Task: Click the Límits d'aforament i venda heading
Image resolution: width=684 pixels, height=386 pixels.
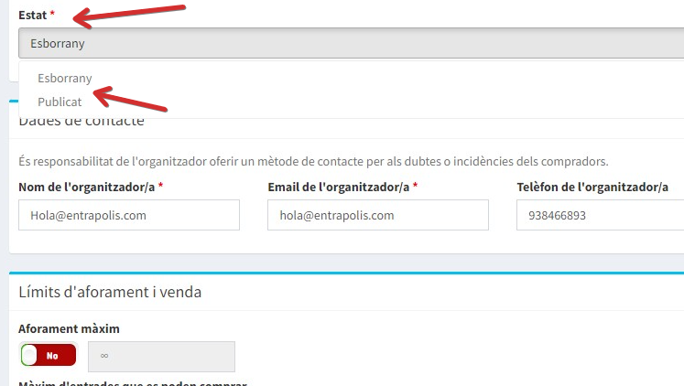Action: pyautogui.click(x=110, y=292)
